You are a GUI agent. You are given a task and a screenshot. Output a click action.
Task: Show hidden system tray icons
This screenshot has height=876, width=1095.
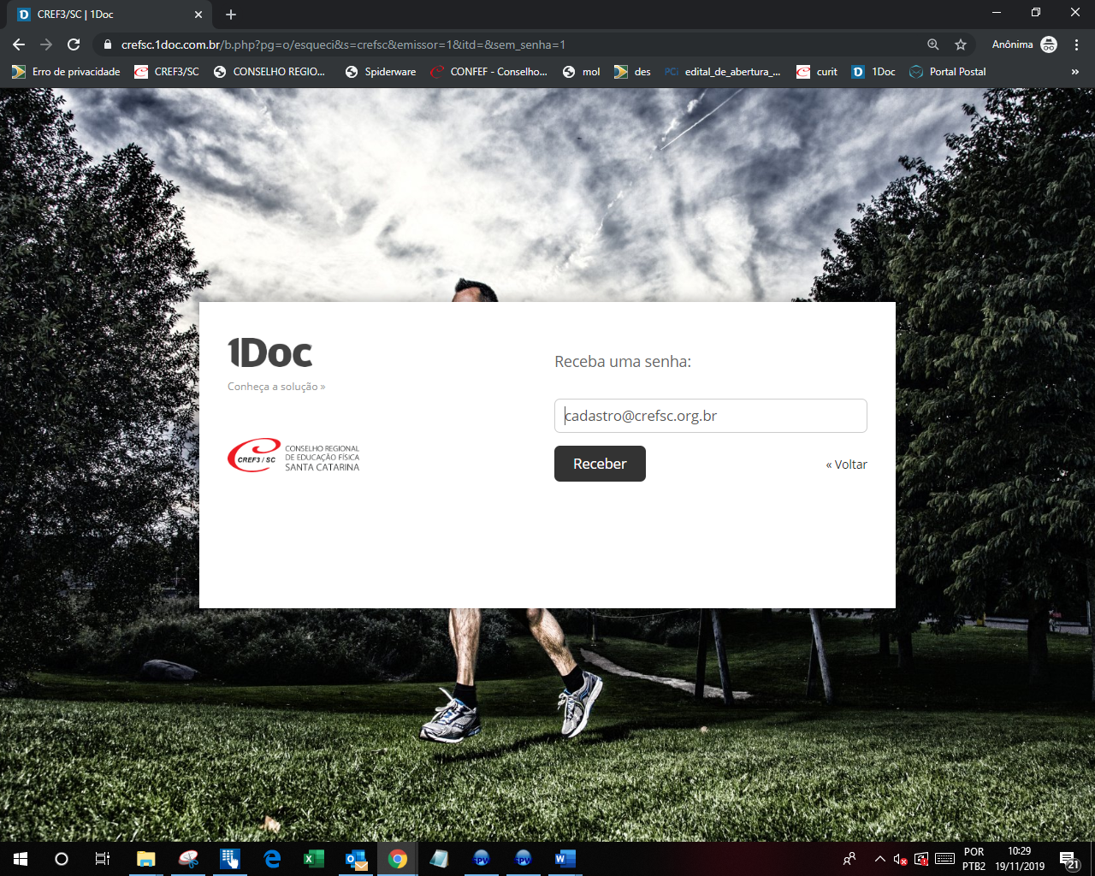[x=879, y=859]
